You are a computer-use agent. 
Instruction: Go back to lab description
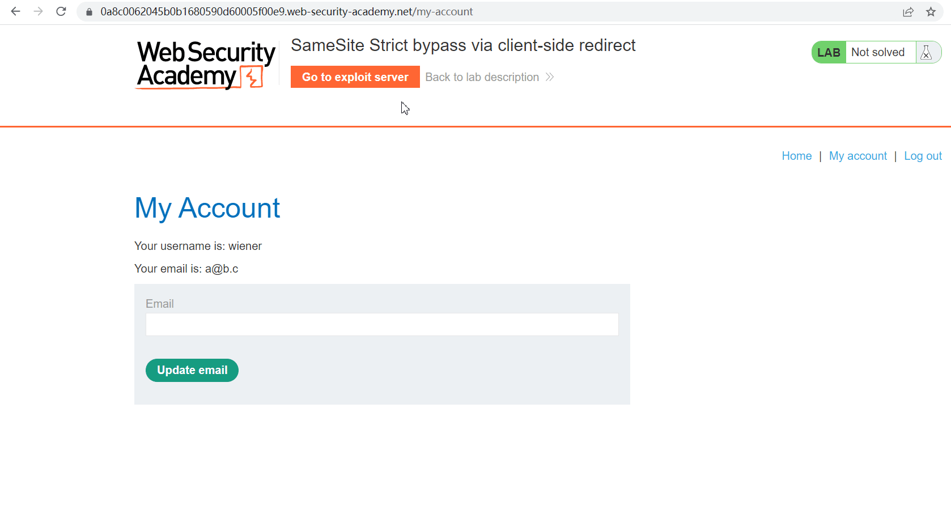pyautogui.click(x=482, y=77)
